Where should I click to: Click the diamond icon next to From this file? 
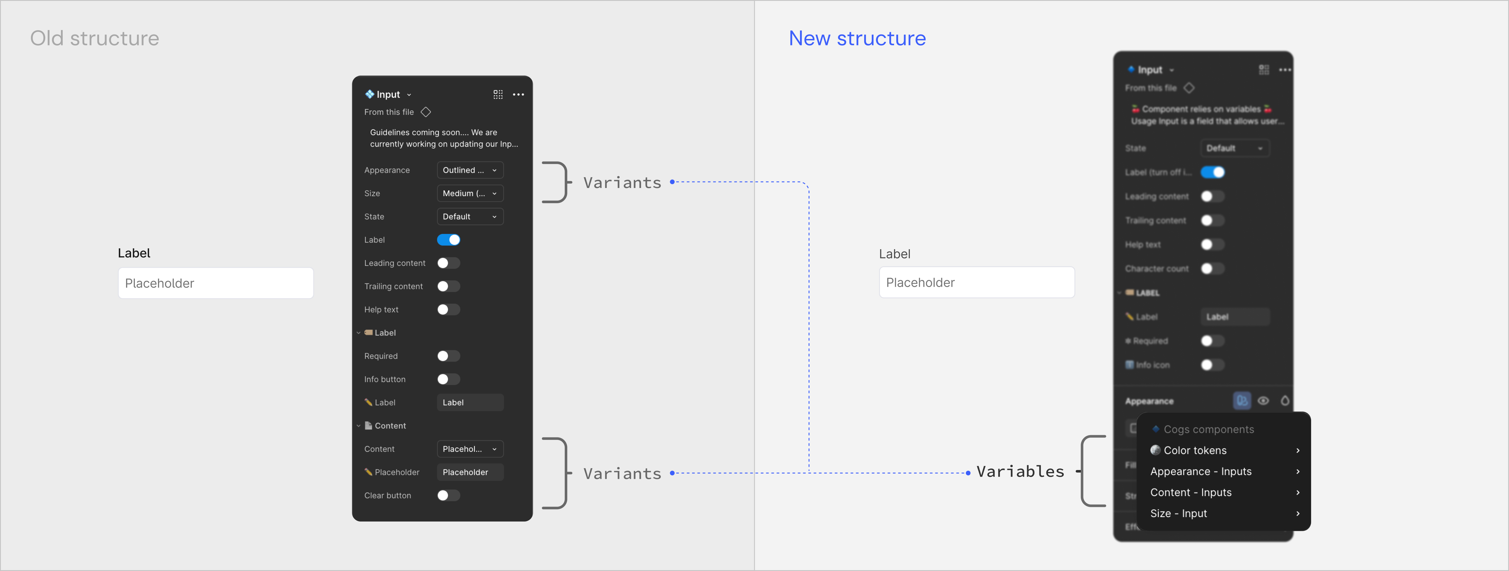(x=426, y=112)
